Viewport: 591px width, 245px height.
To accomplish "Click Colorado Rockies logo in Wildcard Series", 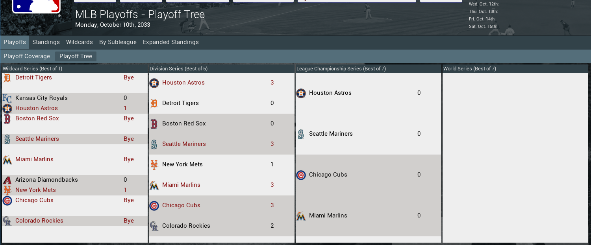I will pos(7,221).
